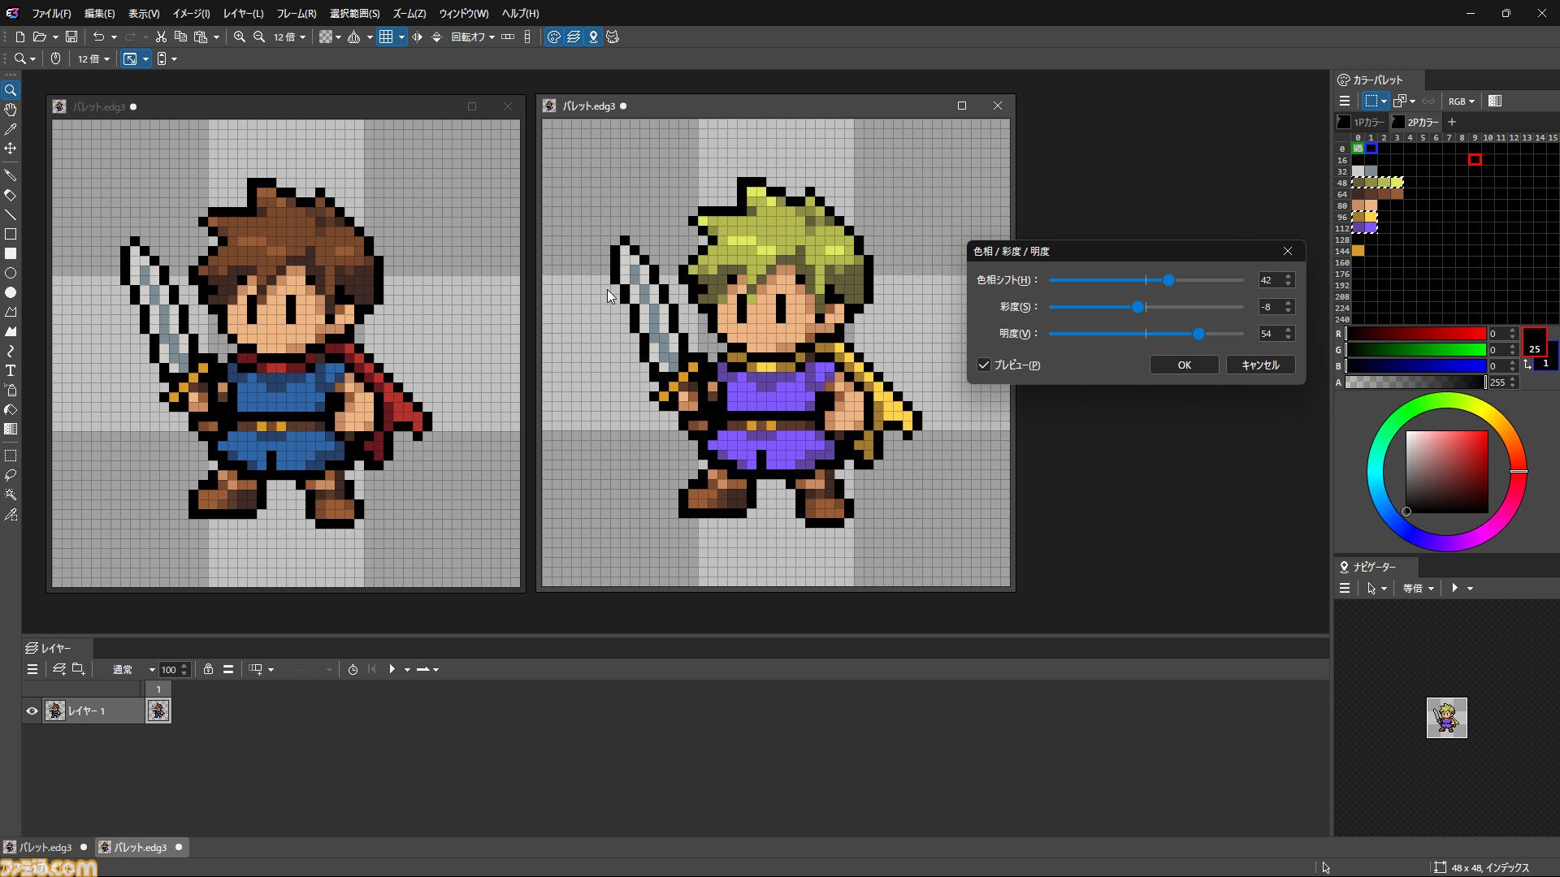
Task: Open the RGB color mode dropdown
Action: click(1461, 102)
